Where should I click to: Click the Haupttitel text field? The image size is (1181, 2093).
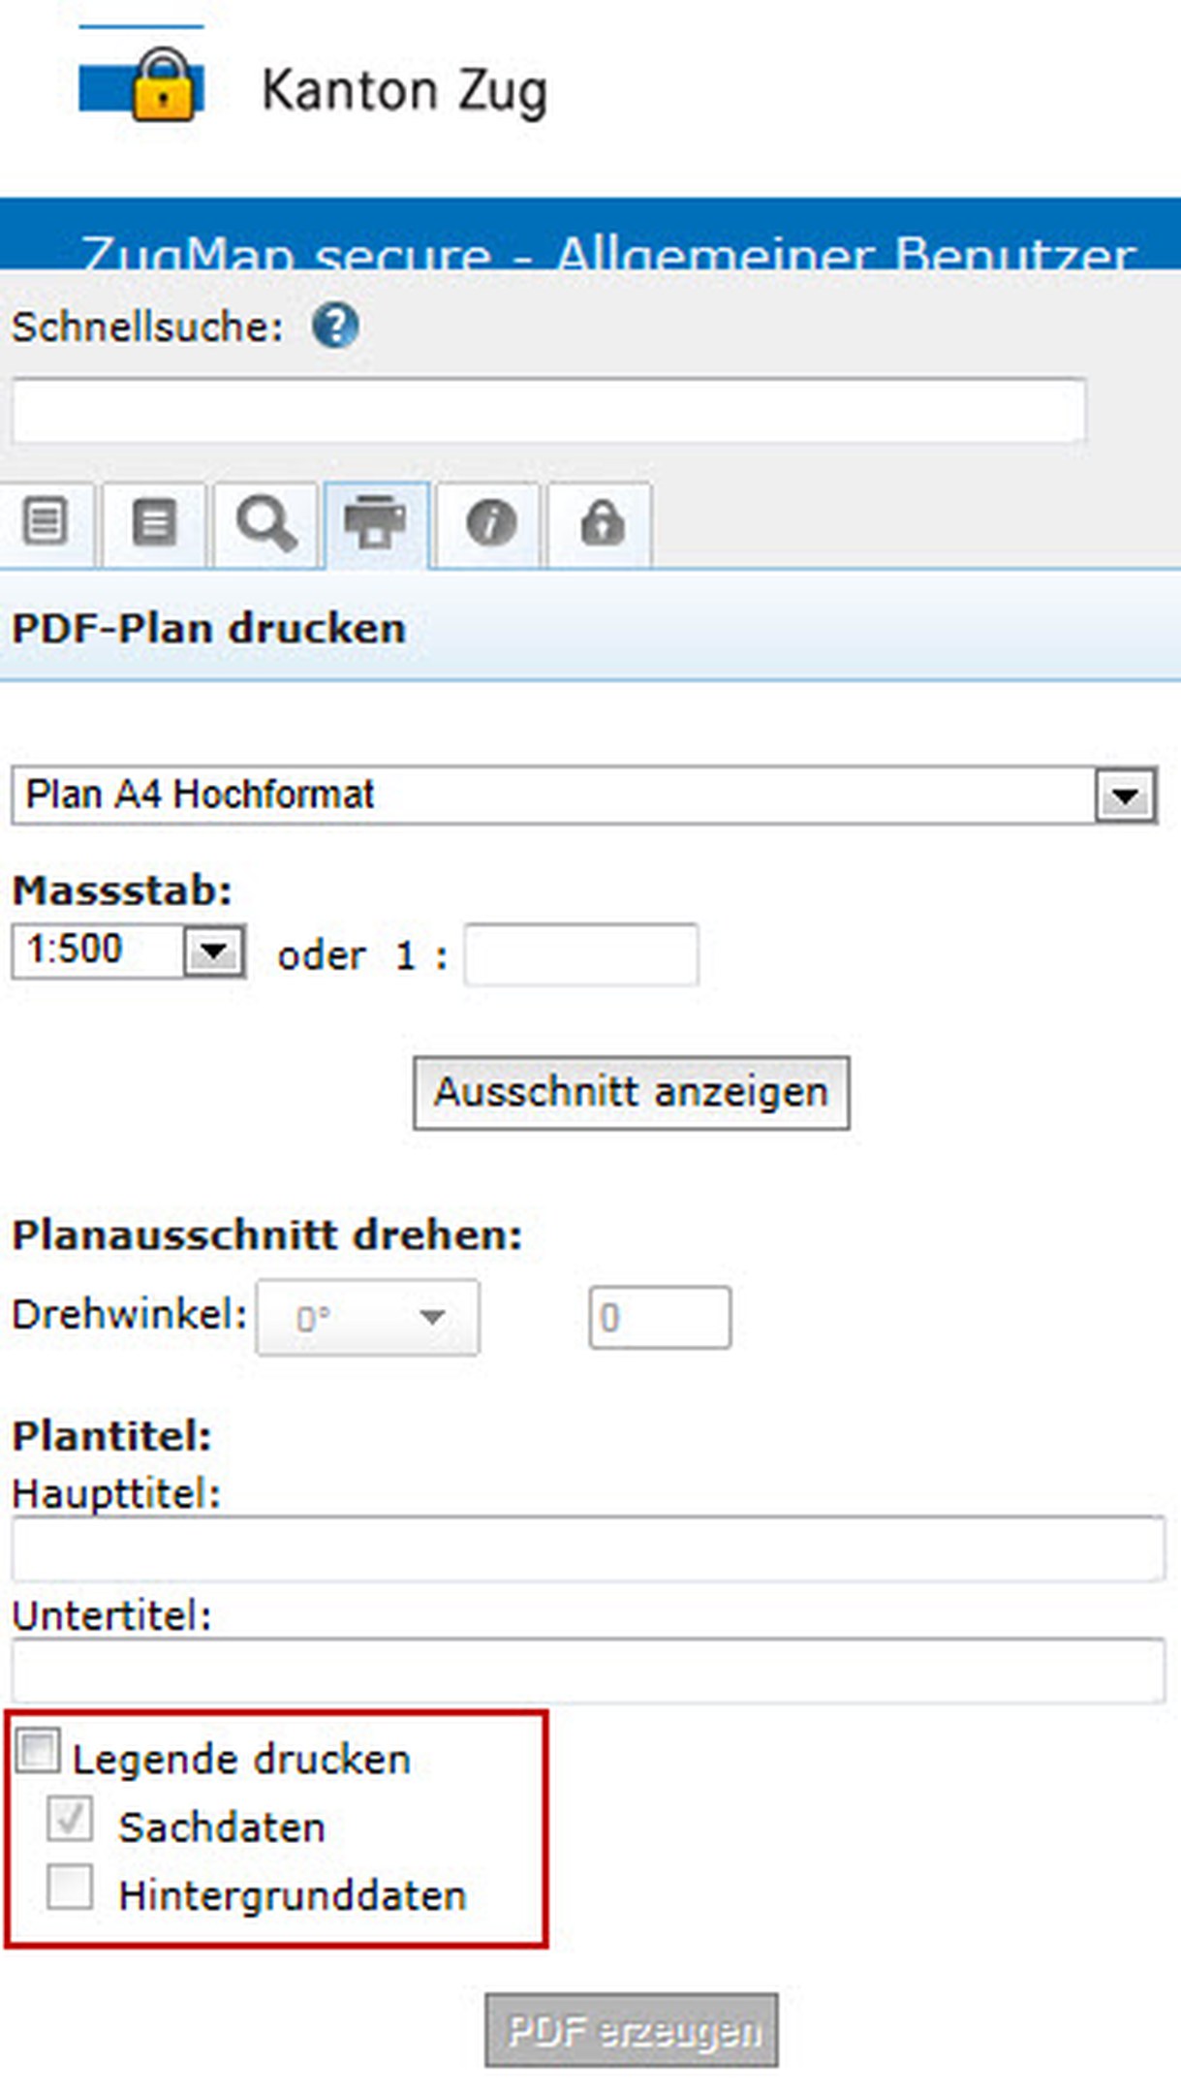pos(588,1548)
